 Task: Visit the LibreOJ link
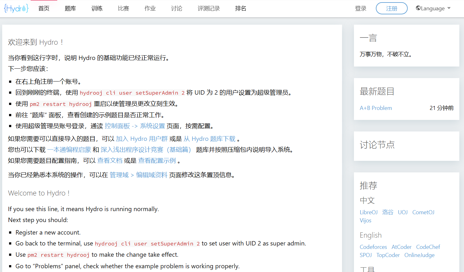click(369, 212)
